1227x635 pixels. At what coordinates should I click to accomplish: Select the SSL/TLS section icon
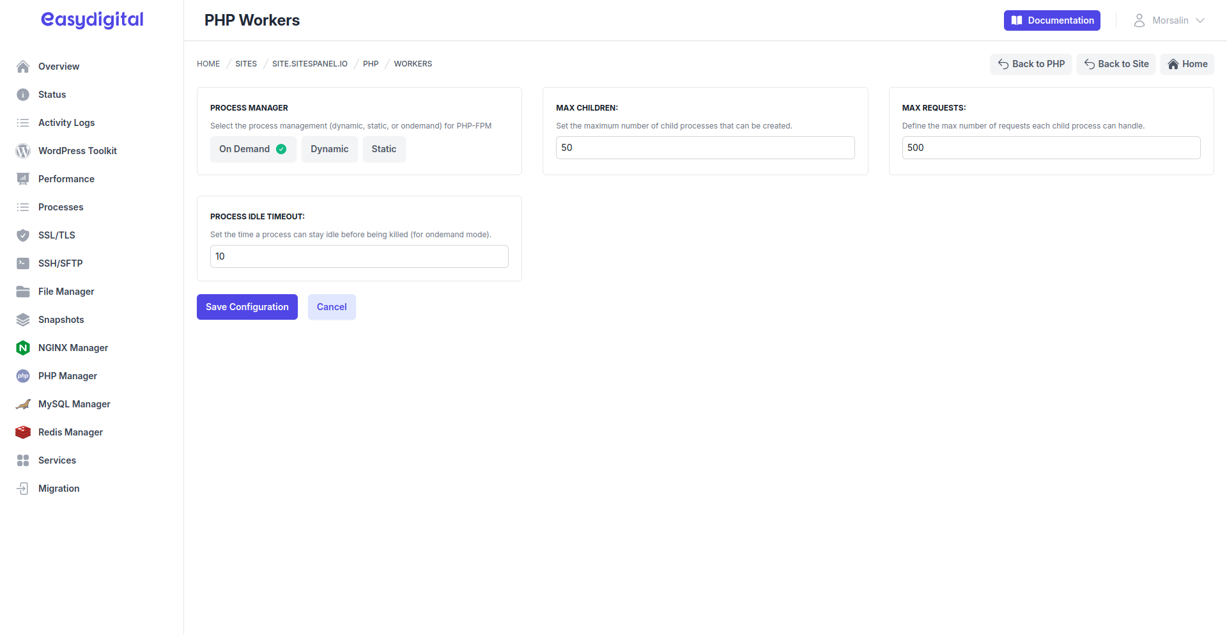coord(22,235)
